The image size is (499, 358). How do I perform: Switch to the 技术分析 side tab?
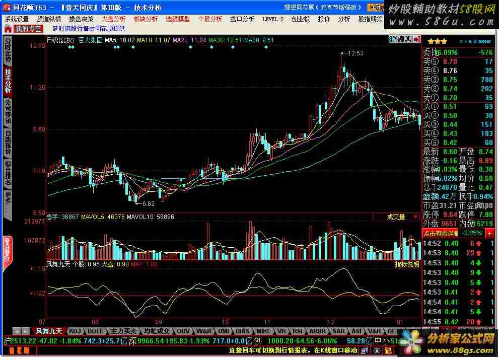point(8,81)
